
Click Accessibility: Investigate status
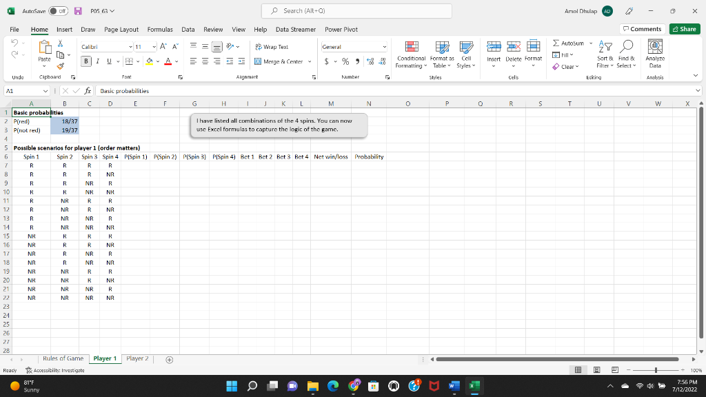point(55,370)
